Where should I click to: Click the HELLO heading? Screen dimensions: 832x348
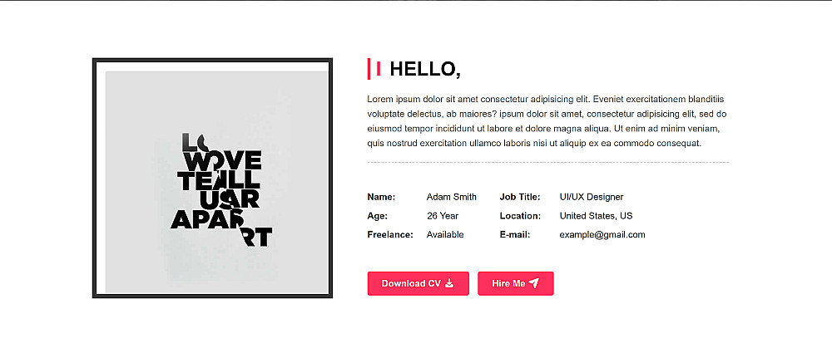(x=424, y=69)
